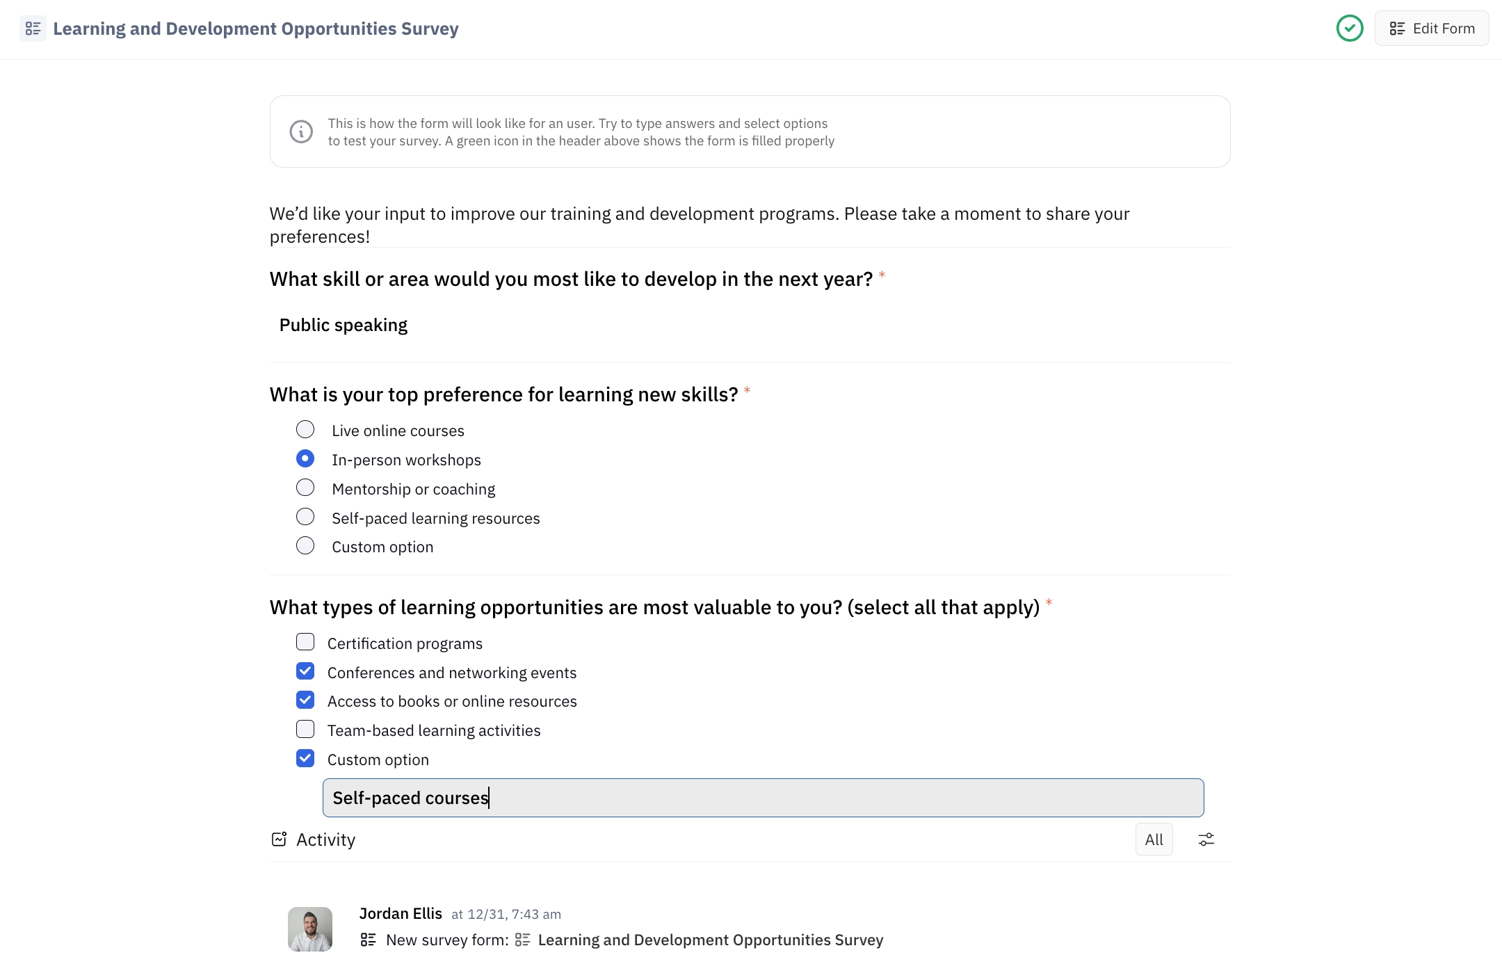
Task: Open the activity filter settings icon
Action: (x=1206, y=839)
